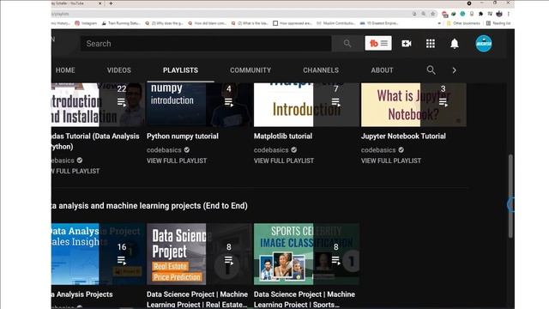Click the verified badge under Jupyter Notebook Tutorial
Viewport: 549px width, 309px height.
tap(401, 150)
